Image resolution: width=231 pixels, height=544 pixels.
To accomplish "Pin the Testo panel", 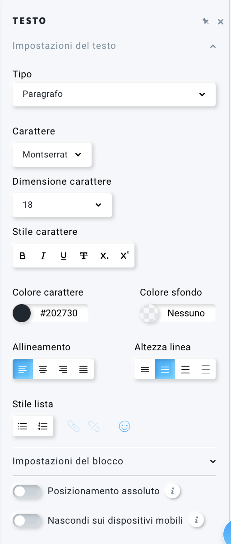I will pyautogui.click(x=206, y=21).
